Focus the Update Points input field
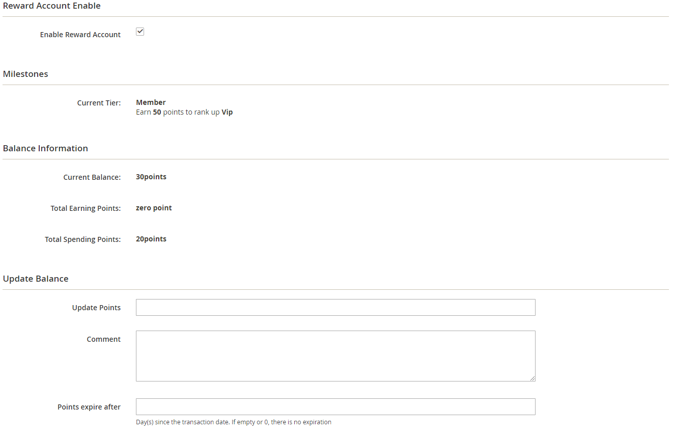673x436 pixels. tap(335, 307)
